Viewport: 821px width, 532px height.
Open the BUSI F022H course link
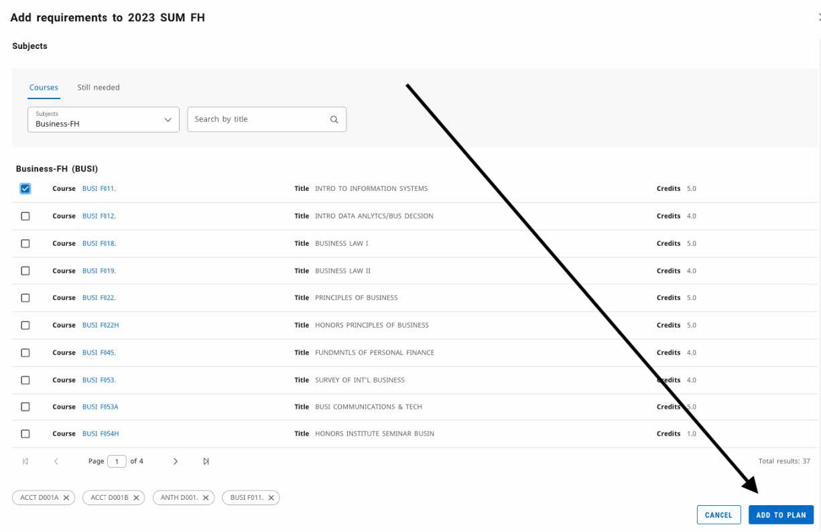[x=101, y=326]
